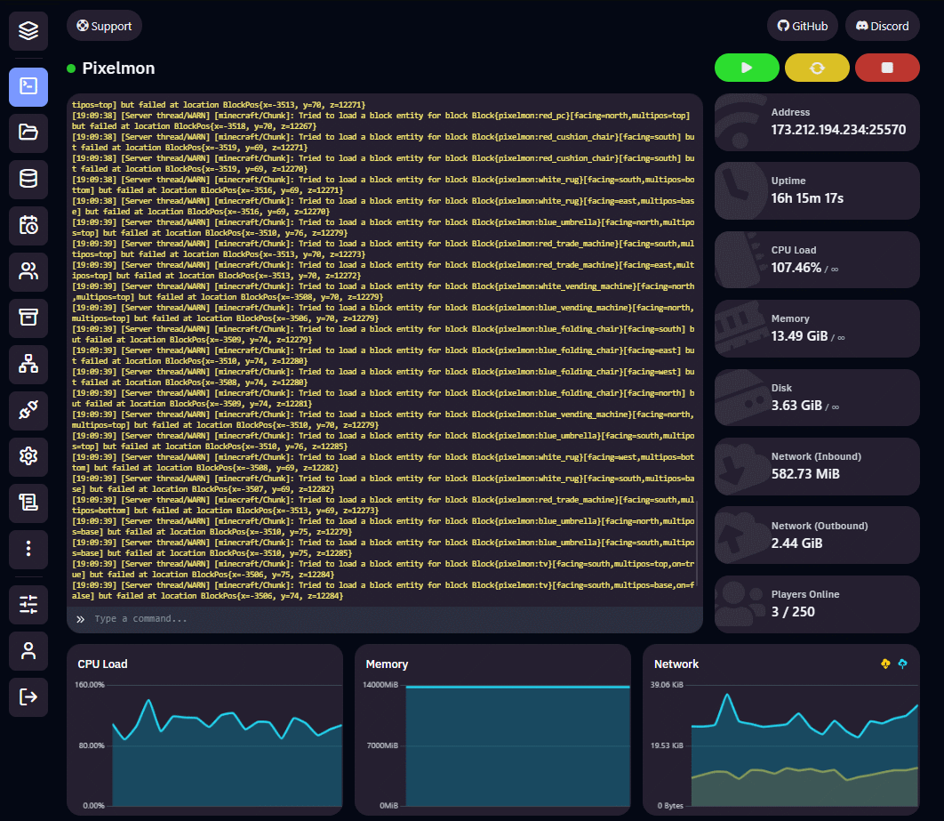Open server Settings gear icon
This screenshot has height=821, width=944.
28,456
